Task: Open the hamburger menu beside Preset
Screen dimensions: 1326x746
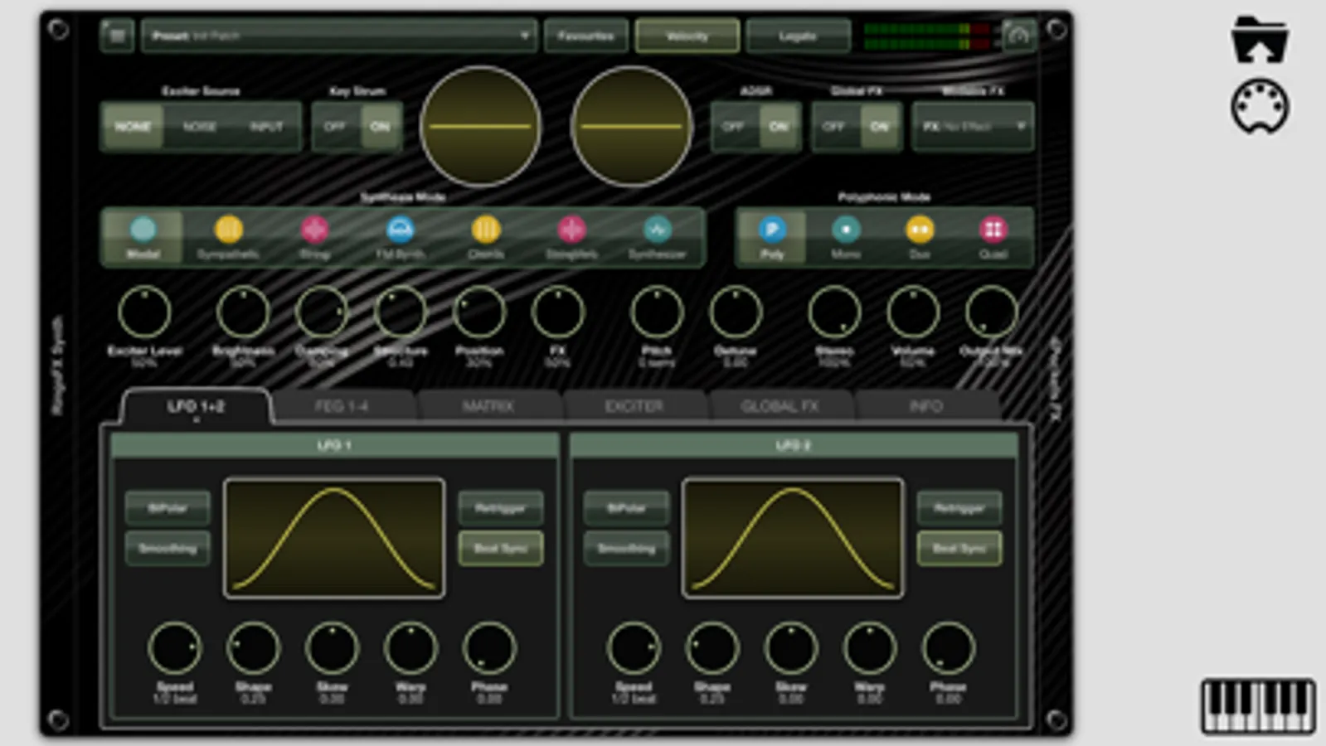Action: coord(117,36)
